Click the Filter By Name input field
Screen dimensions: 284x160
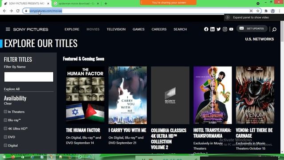click(x=29, y=77)
